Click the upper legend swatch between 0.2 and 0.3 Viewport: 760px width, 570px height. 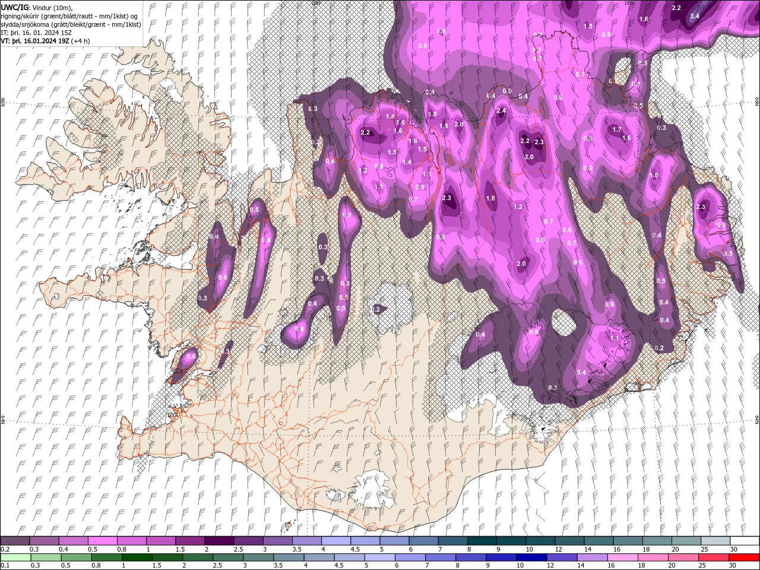15,541
